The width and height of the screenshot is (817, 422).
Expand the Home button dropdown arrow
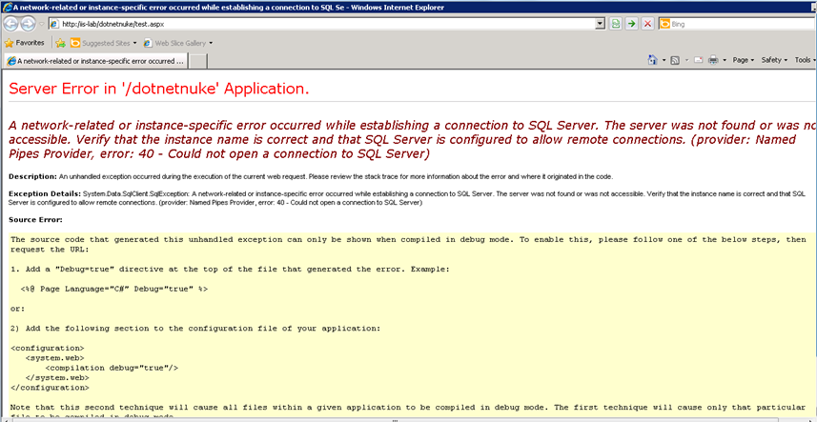coord(664,60)
